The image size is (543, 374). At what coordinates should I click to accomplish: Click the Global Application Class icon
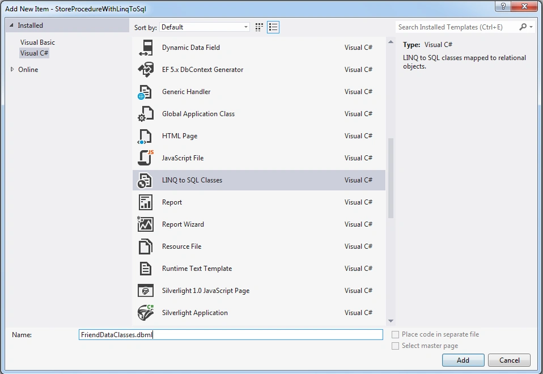[x=146, y=114]
